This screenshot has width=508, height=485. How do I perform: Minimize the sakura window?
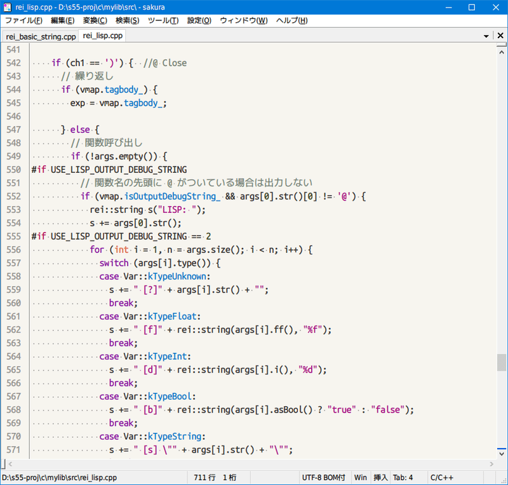point(449,7)
